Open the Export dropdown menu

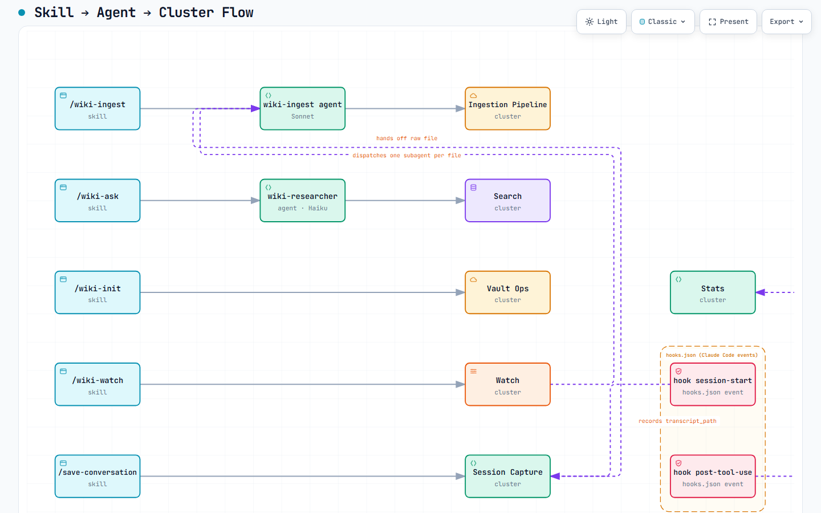pyautogui.click(x=786, y=22)
